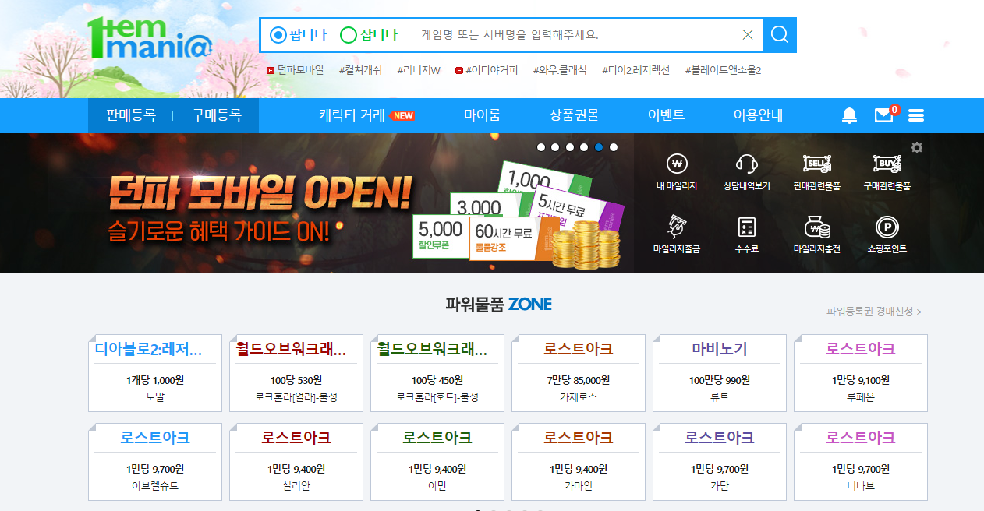Viewport: 984px width, 511px height.
Task: Select the last banner slide dot
Action: click(614, 147)
